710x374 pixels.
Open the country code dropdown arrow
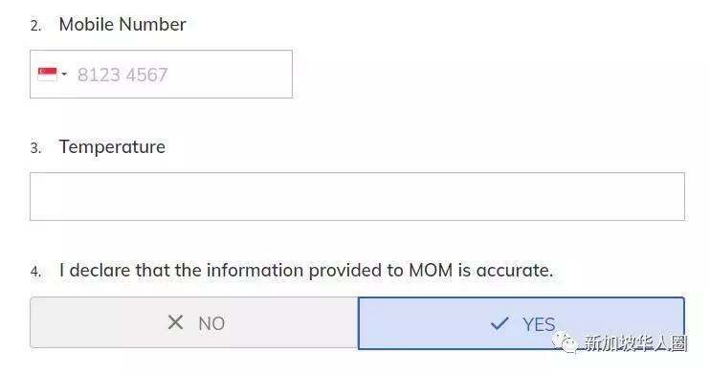[64, 75]
